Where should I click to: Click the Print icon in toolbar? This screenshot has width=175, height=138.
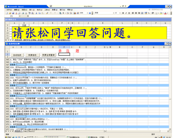coord(23,13)
